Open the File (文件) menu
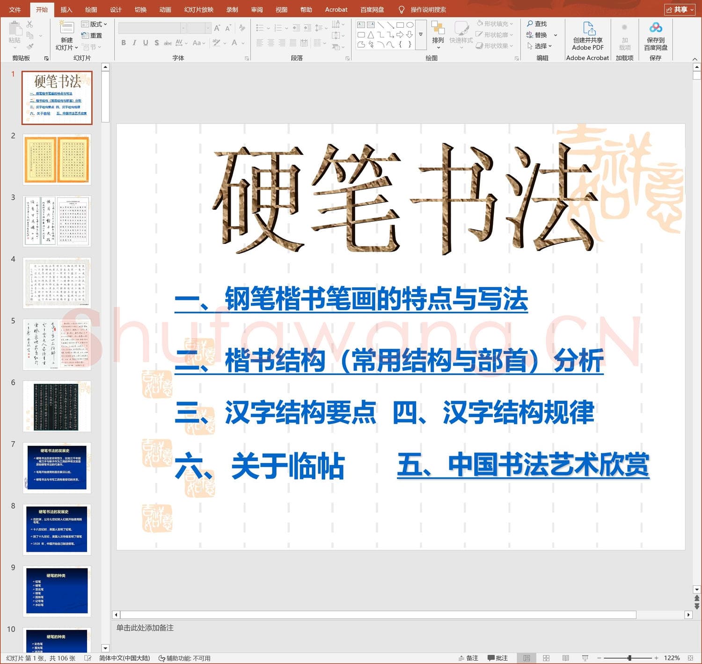 (x=15, y=9)
